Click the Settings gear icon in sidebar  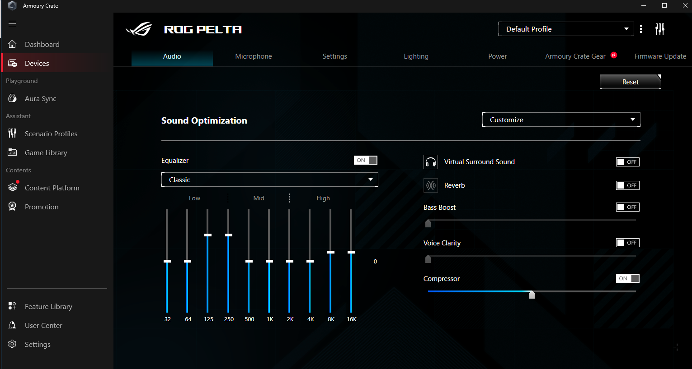click(x=13, y=344)
